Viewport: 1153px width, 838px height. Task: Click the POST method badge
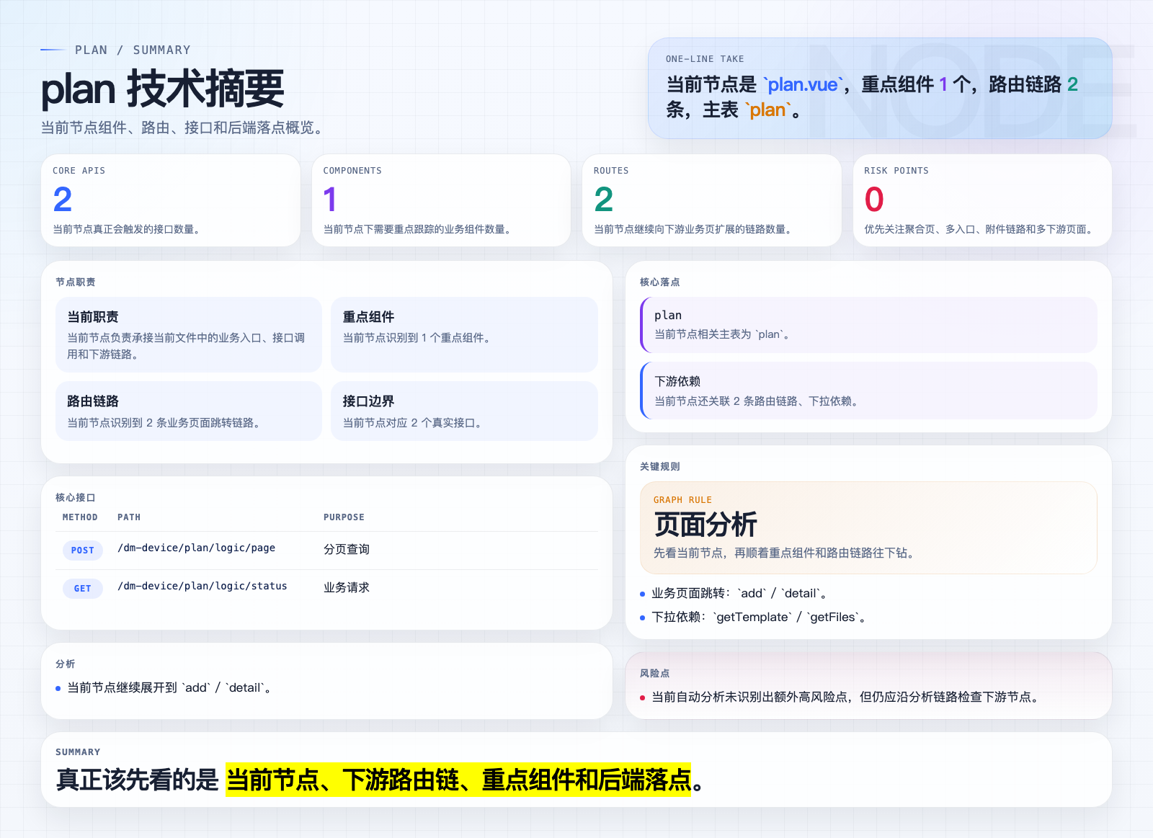coord(83,551)
